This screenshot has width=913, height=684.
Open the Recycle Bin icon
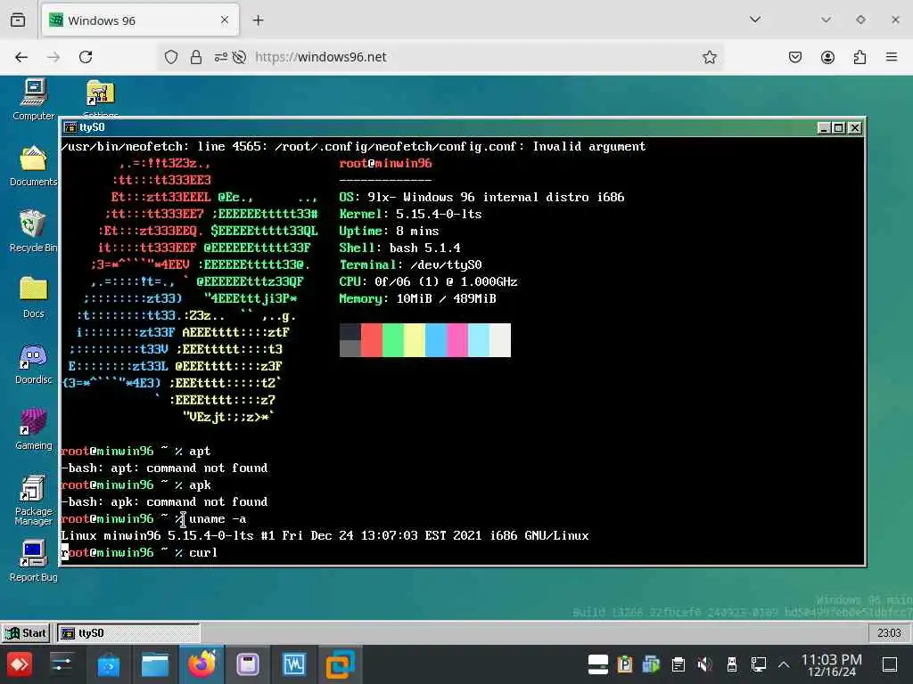pos(33,231)
